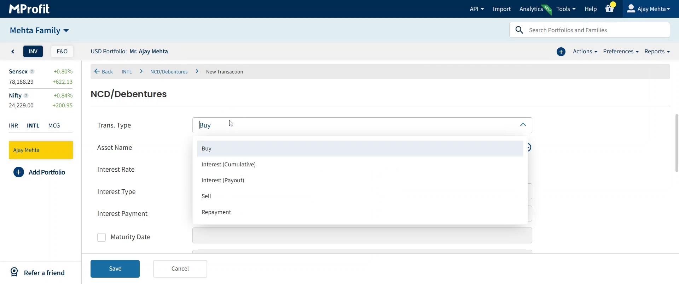Open the API dropdown menu

click(x=477, y=9)
